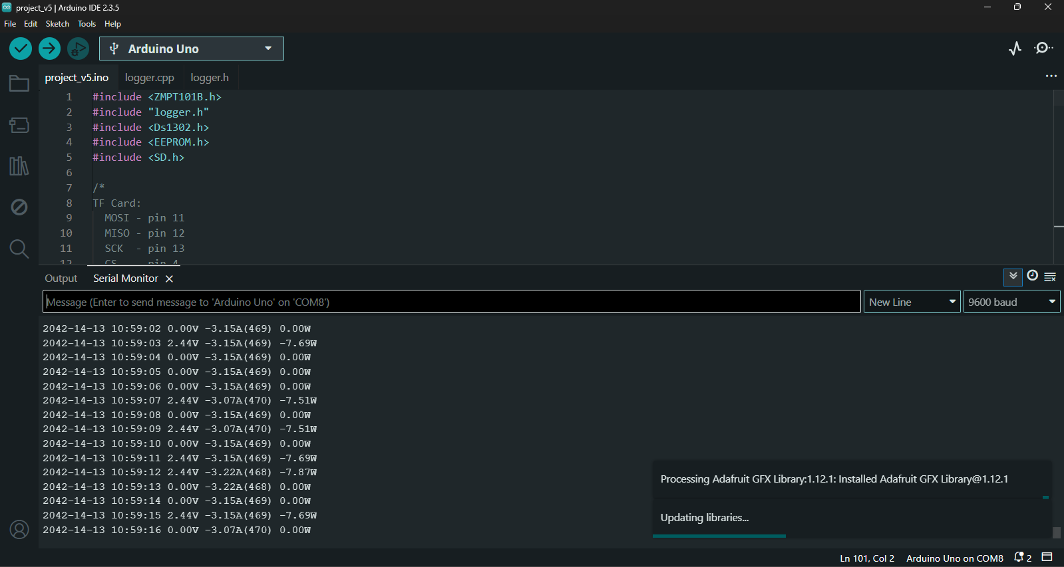The image size is (1064, 567).
Task: Open the Boards Manager sidebar icon
Action: 19,125
